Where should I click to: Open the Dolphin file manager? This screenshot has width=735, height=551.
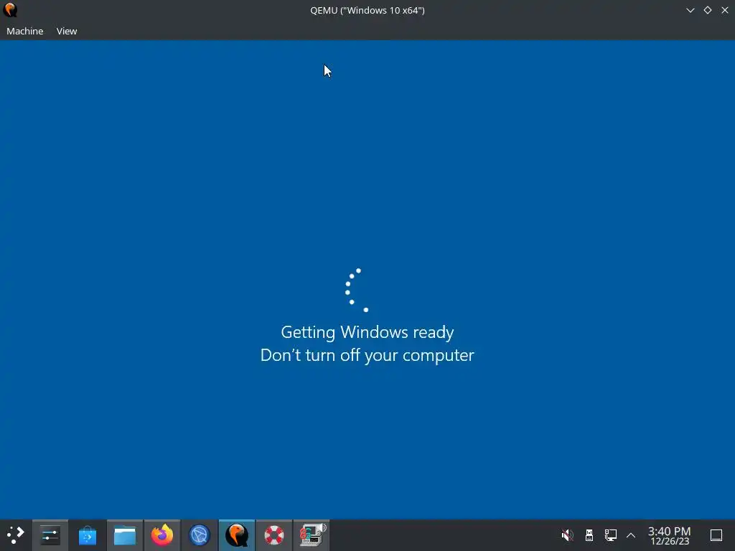pyautogui.click(x=125, y=535)
